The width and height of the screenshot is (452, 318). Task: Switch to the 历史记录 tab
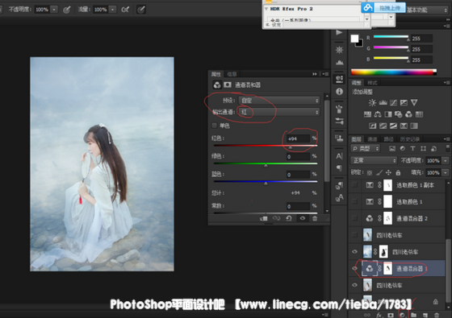pyautogui.click(x=410, y=139)
